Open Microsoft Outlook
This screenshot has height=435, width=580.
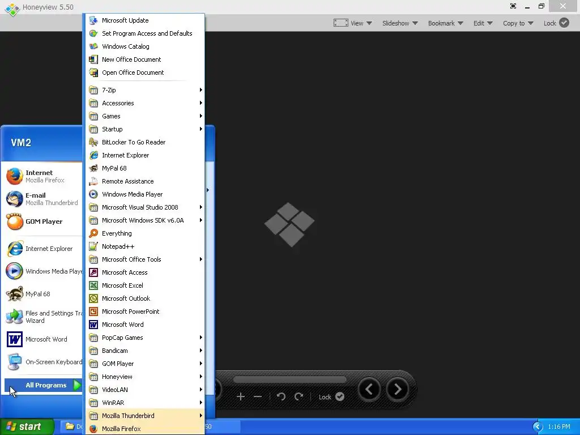145,298
